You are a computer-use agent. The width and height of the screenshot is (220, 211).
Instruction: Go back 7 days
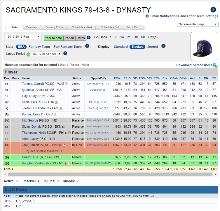(116, 37)
